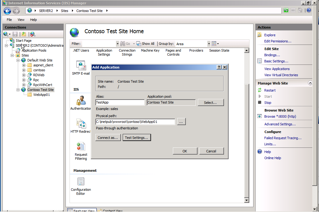Open the Request Filtering feature icon
This screenshot has height=212, width=319.
coord(81,147)
